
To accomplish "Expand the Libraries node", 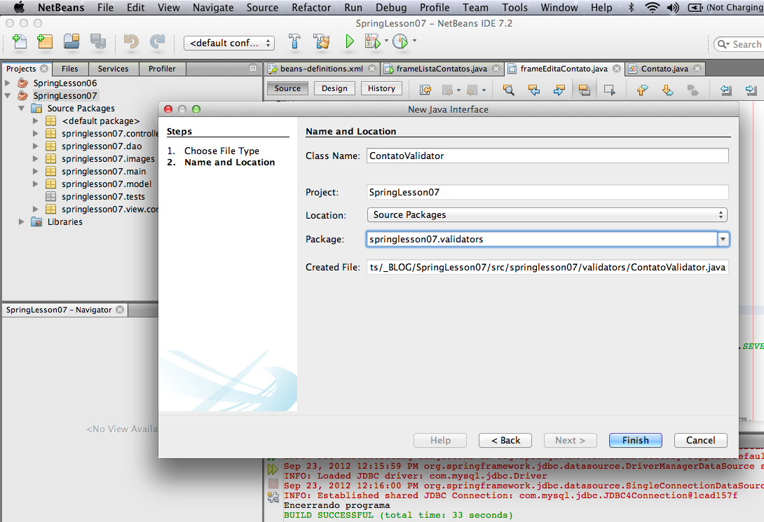I will [x=22, y=221].
